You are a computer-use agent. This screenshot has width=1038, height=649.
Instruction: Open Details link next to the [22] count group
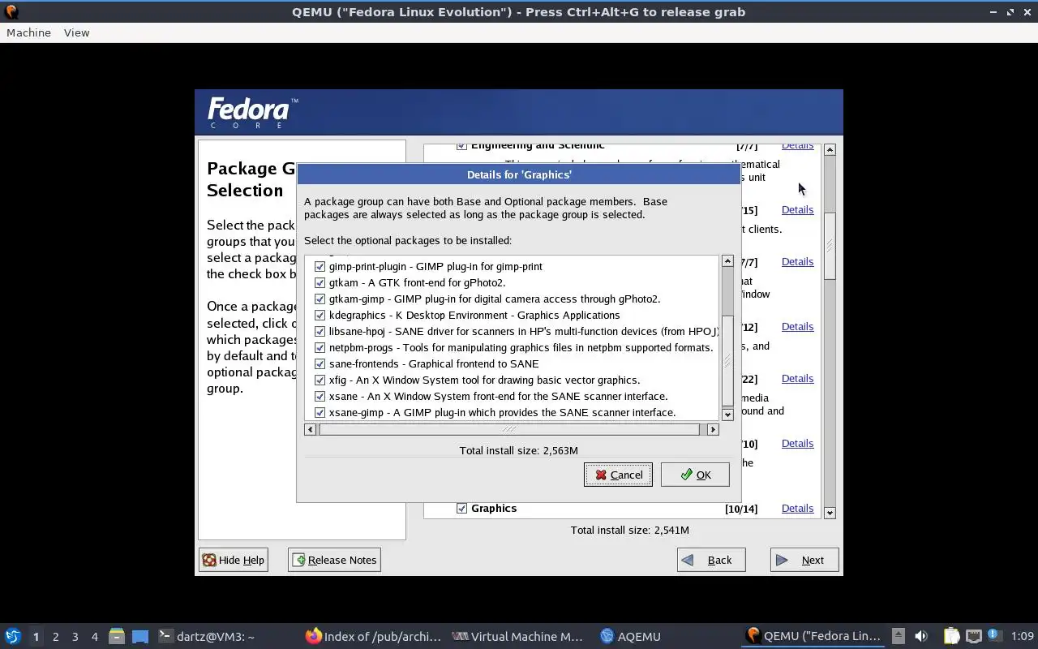coord(797,378)
